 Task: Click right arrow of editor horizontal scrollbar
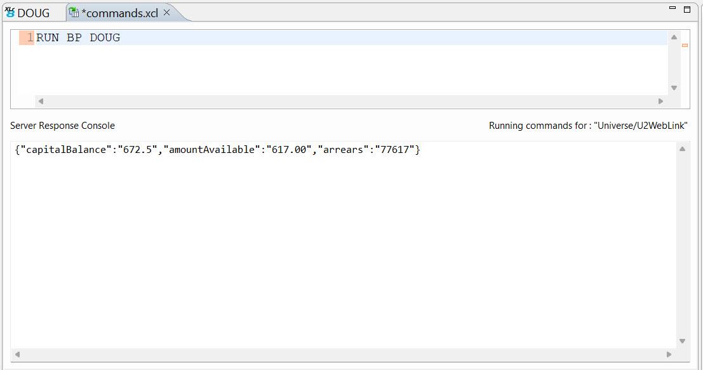point(660,101)
